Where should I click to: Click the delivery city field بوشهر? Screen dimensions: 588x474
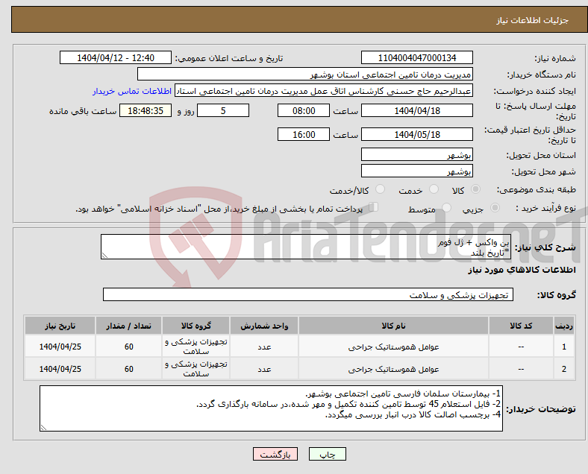coord(416,171)
